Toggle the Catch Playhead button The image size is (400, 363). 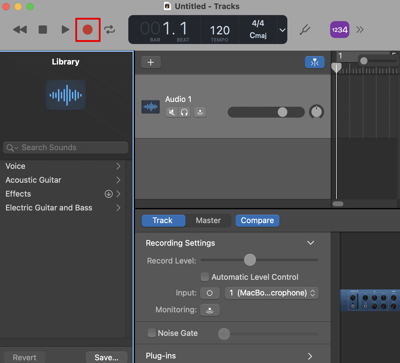[x=315, y=62]
